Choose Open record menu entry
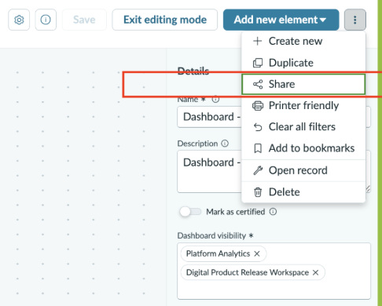Viewport: 382px width, 306px height. tap(303, 170)
